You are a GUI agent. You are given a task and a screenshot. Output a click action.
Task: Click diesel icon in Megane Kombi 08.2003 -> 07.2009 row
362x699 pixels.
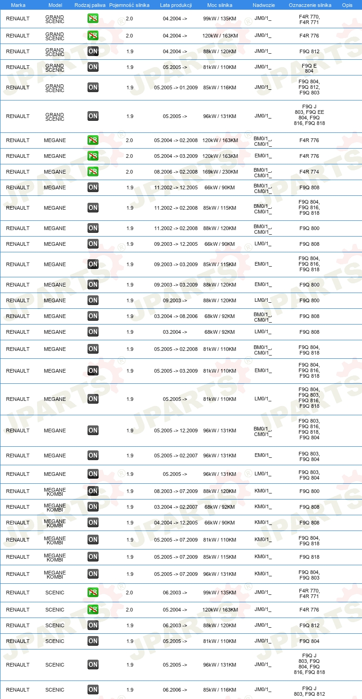[x=93, y=491]
